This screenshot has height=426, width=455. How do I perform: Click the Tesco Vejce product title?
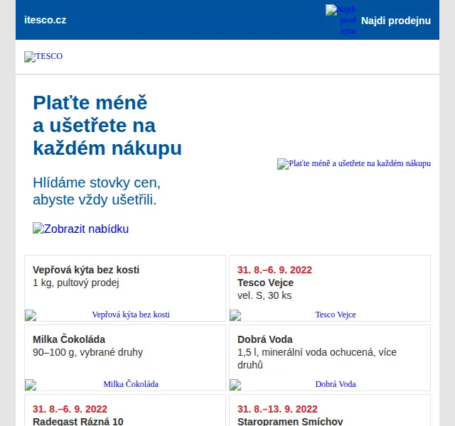click(x=265, y=283)
